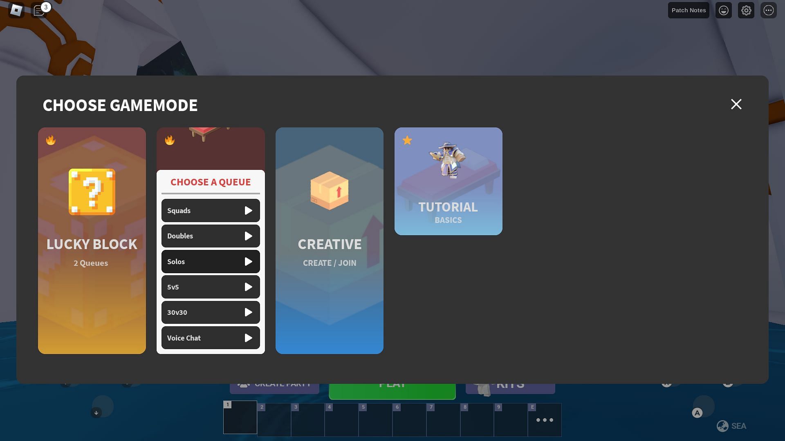Close the Choose Gamemode dialog
Screen dimensions: 785x441
point(736,105)
